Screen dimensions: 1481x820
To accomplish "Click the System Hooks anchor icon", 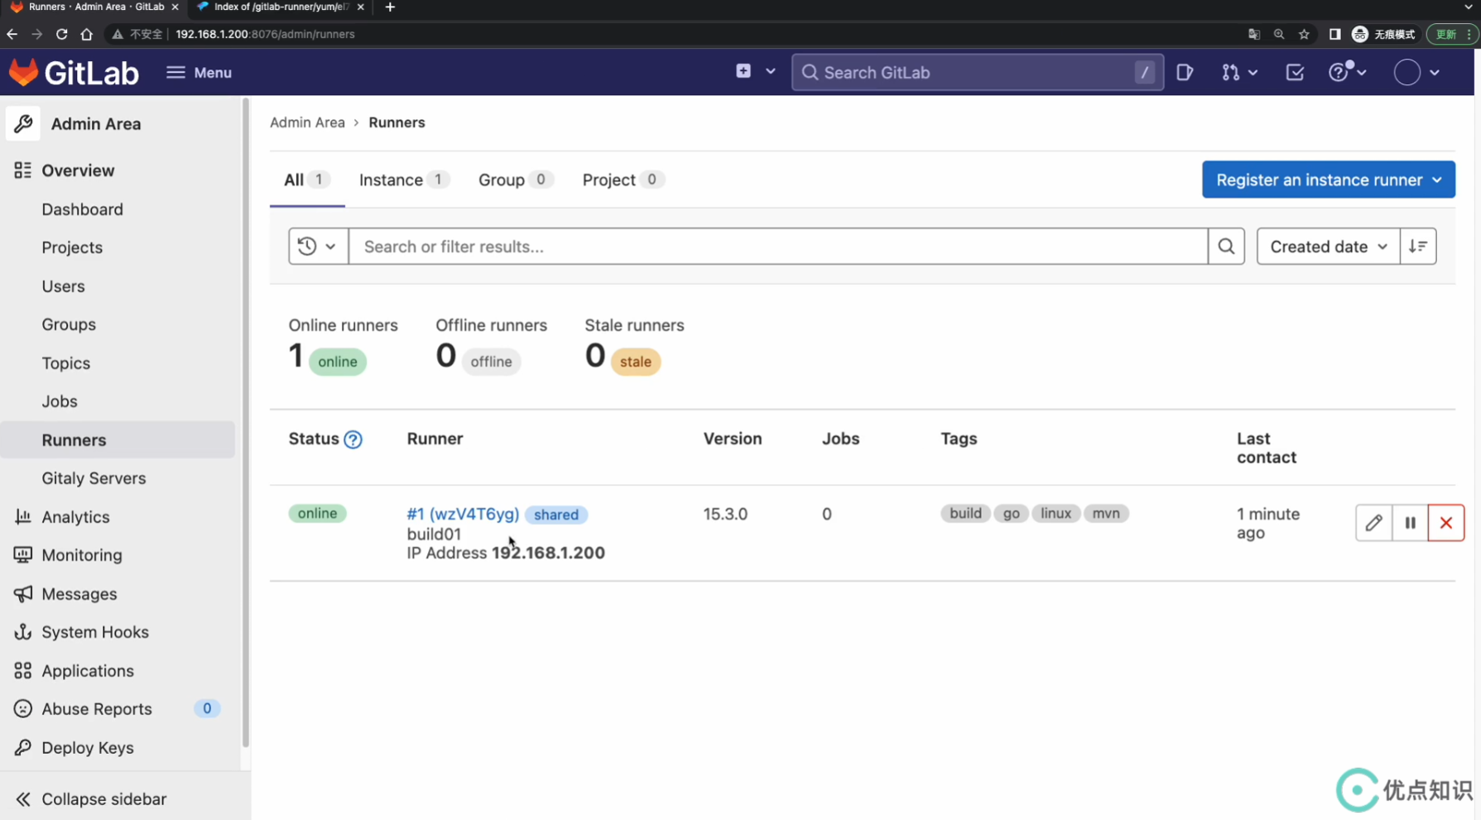I will (22, 632).
